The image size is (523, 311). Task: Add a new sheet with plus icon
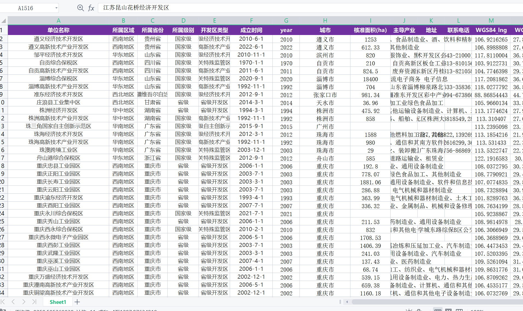pos(77,302)
